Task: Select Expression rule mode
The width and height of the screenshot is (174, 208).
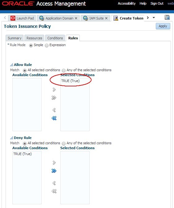Action: pos(47,45)
